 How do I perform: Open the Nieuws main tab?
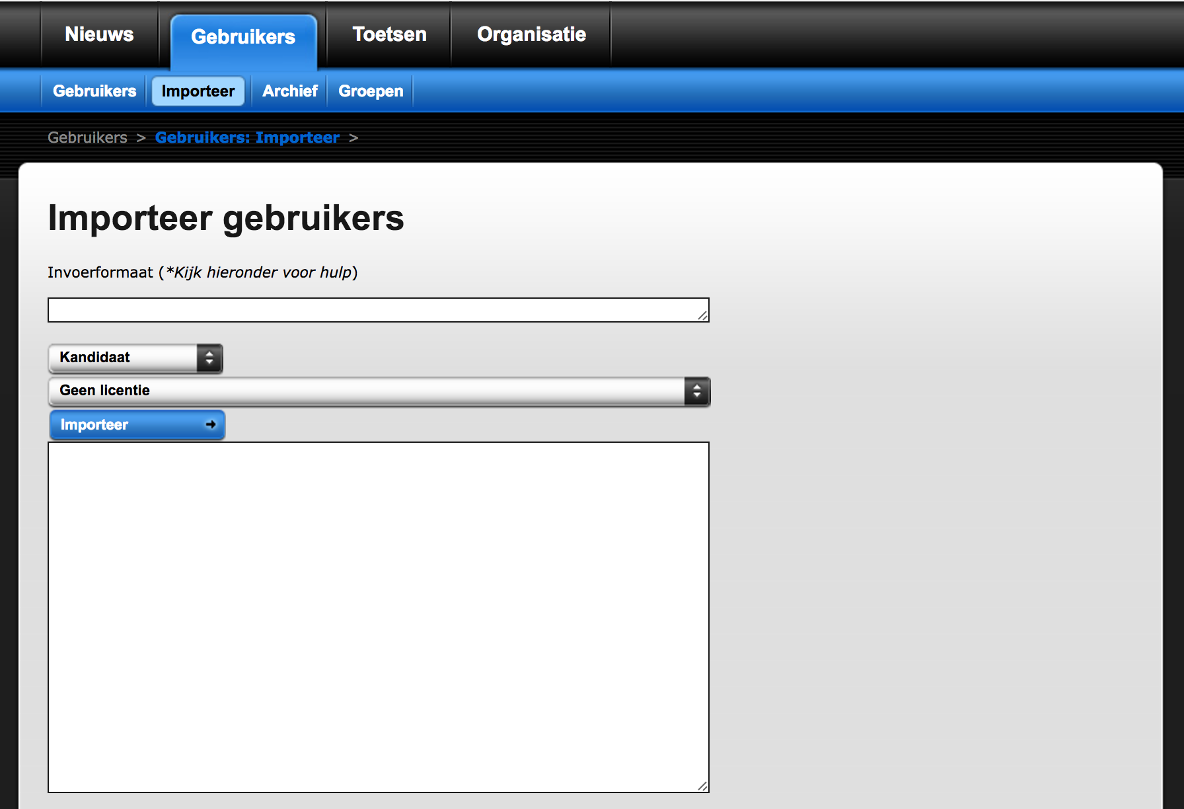coord(99,34)
